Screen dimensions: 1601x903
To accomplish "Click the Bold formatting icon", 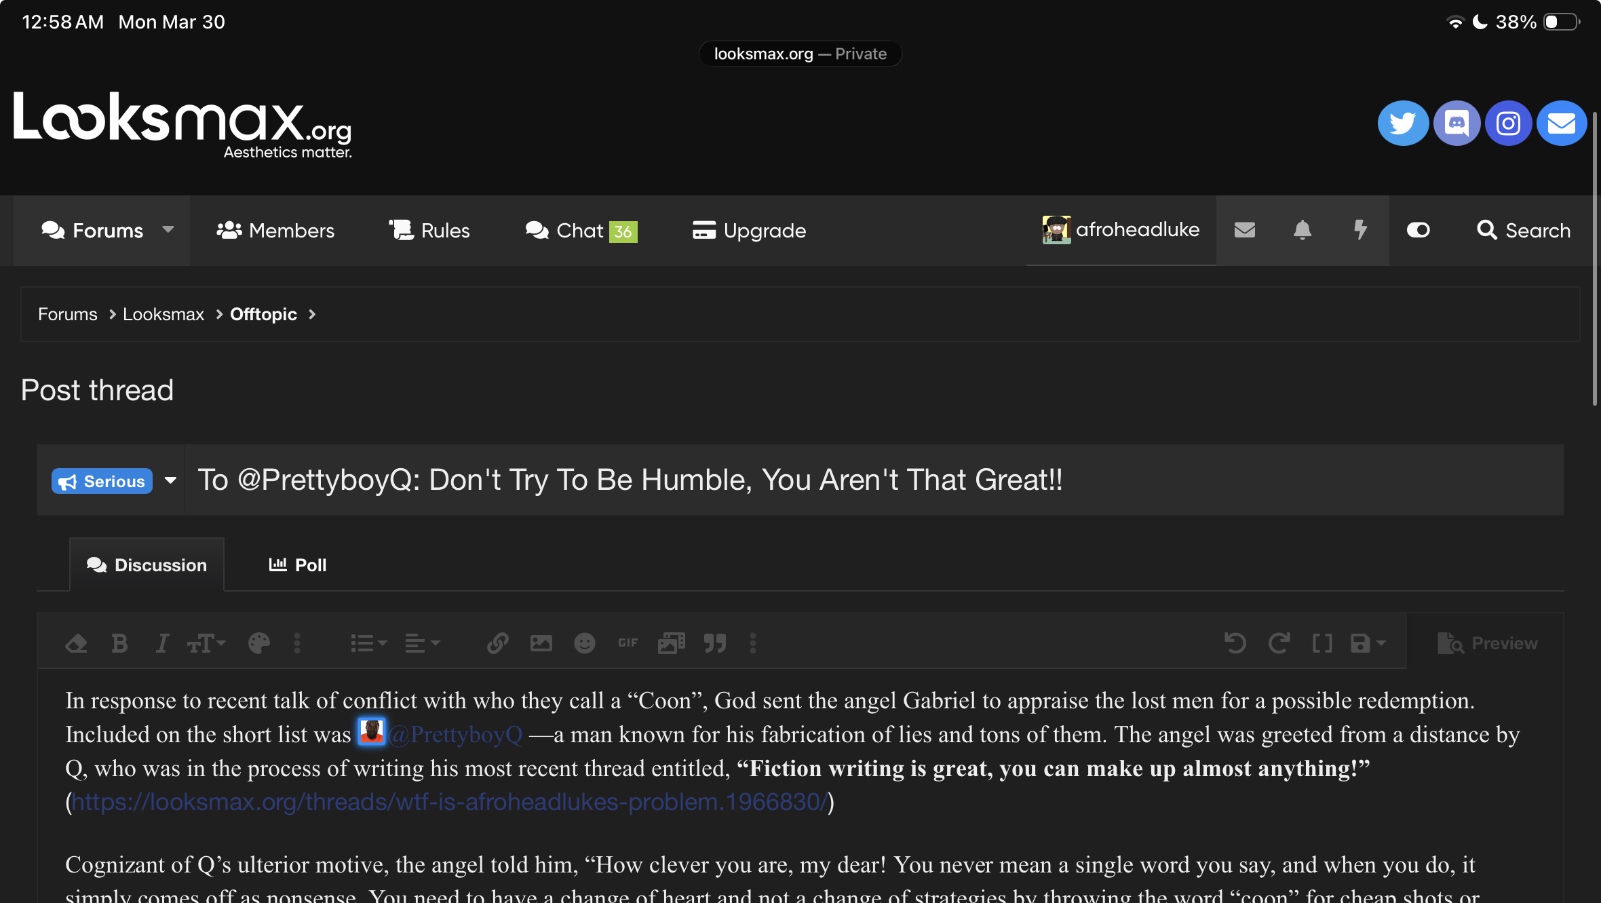I will [119, 643].
